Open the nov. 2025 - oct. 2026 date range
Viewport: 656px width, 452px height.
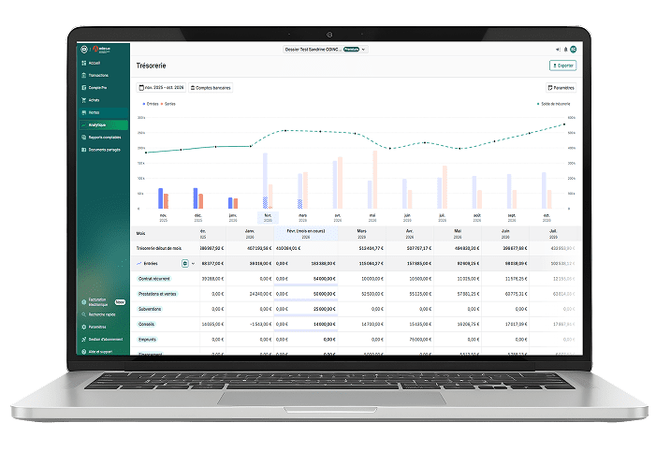point(161,87)
